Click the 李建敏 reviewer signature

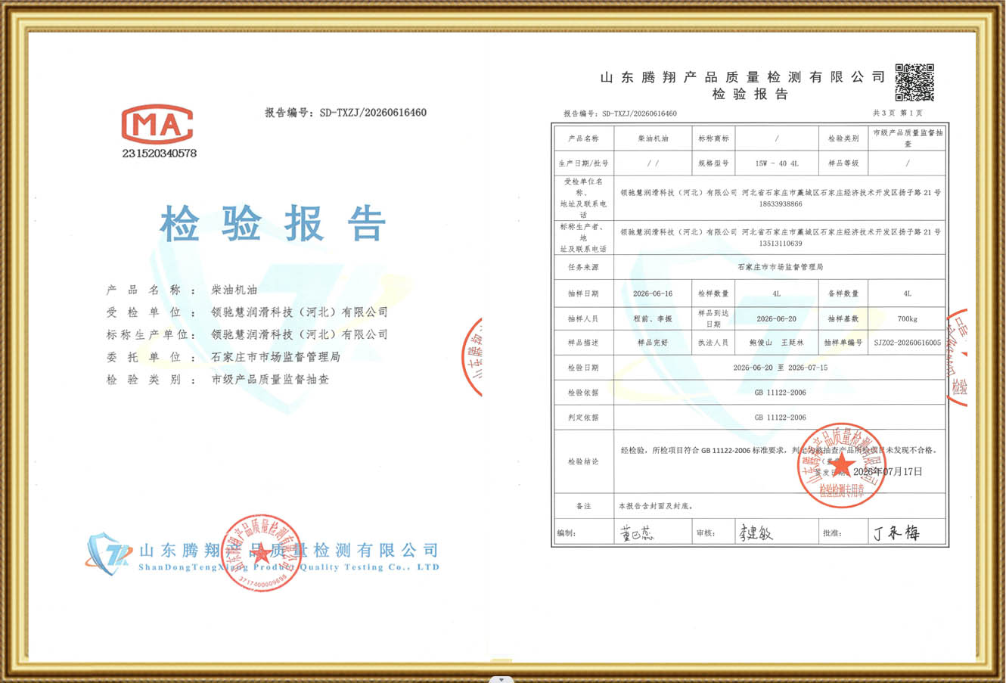pos(756,532)
